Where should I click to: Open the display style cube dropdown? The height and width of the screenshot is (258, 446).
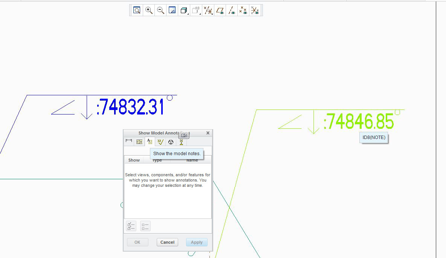(184, 11)
